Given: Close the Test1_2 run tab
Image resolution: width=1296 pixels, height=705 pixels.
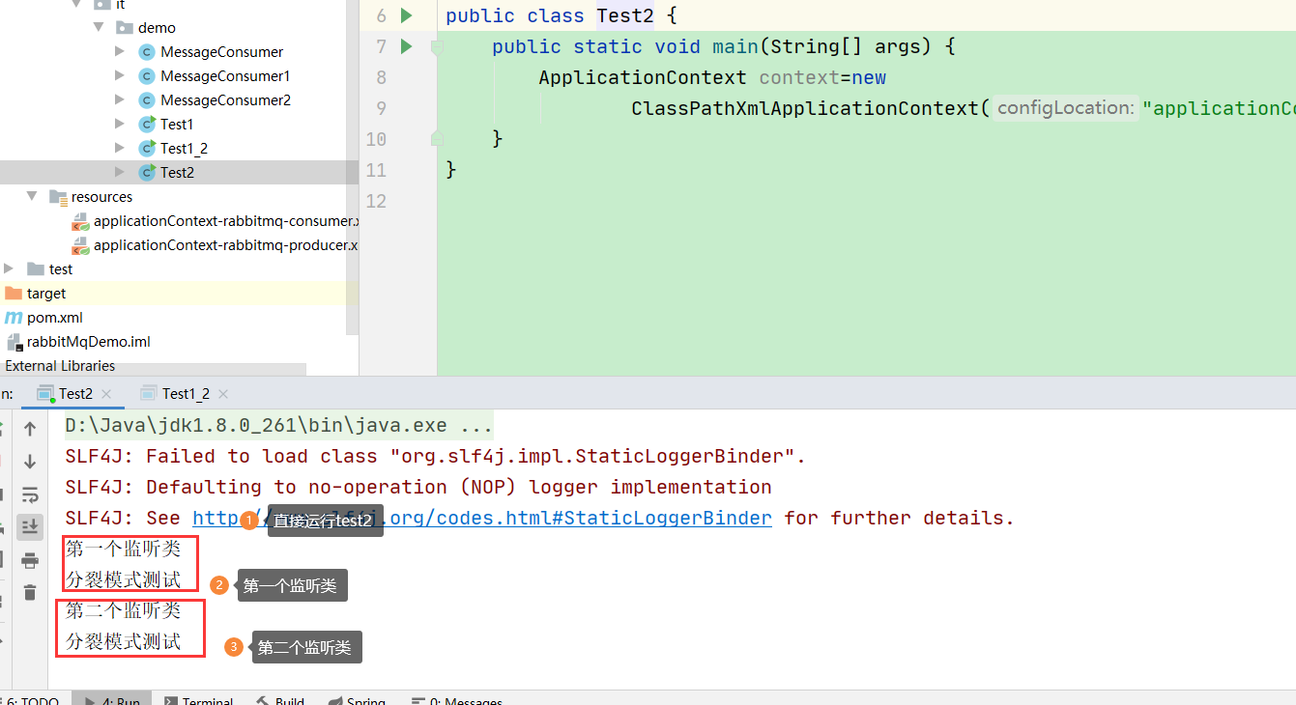Looking at the screenshot, I should pos(223,394).
